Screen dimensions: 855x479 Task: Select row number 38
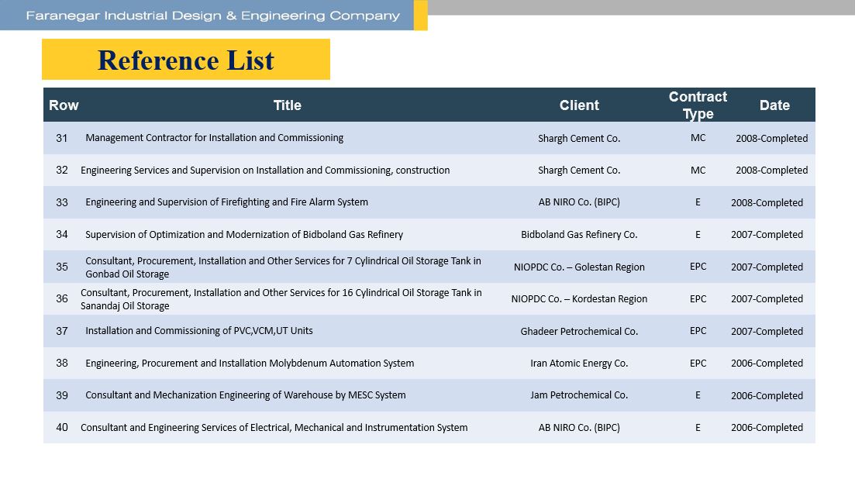tap(61, 363)
